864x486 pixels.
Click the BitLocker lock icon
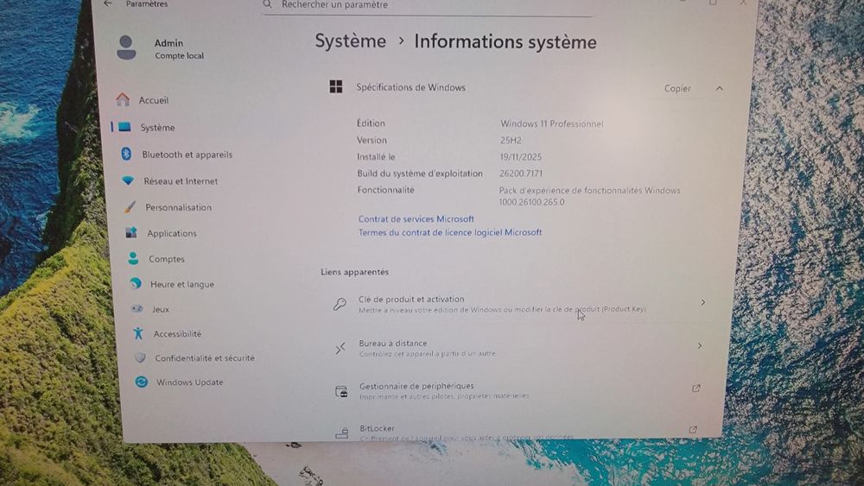341,433
